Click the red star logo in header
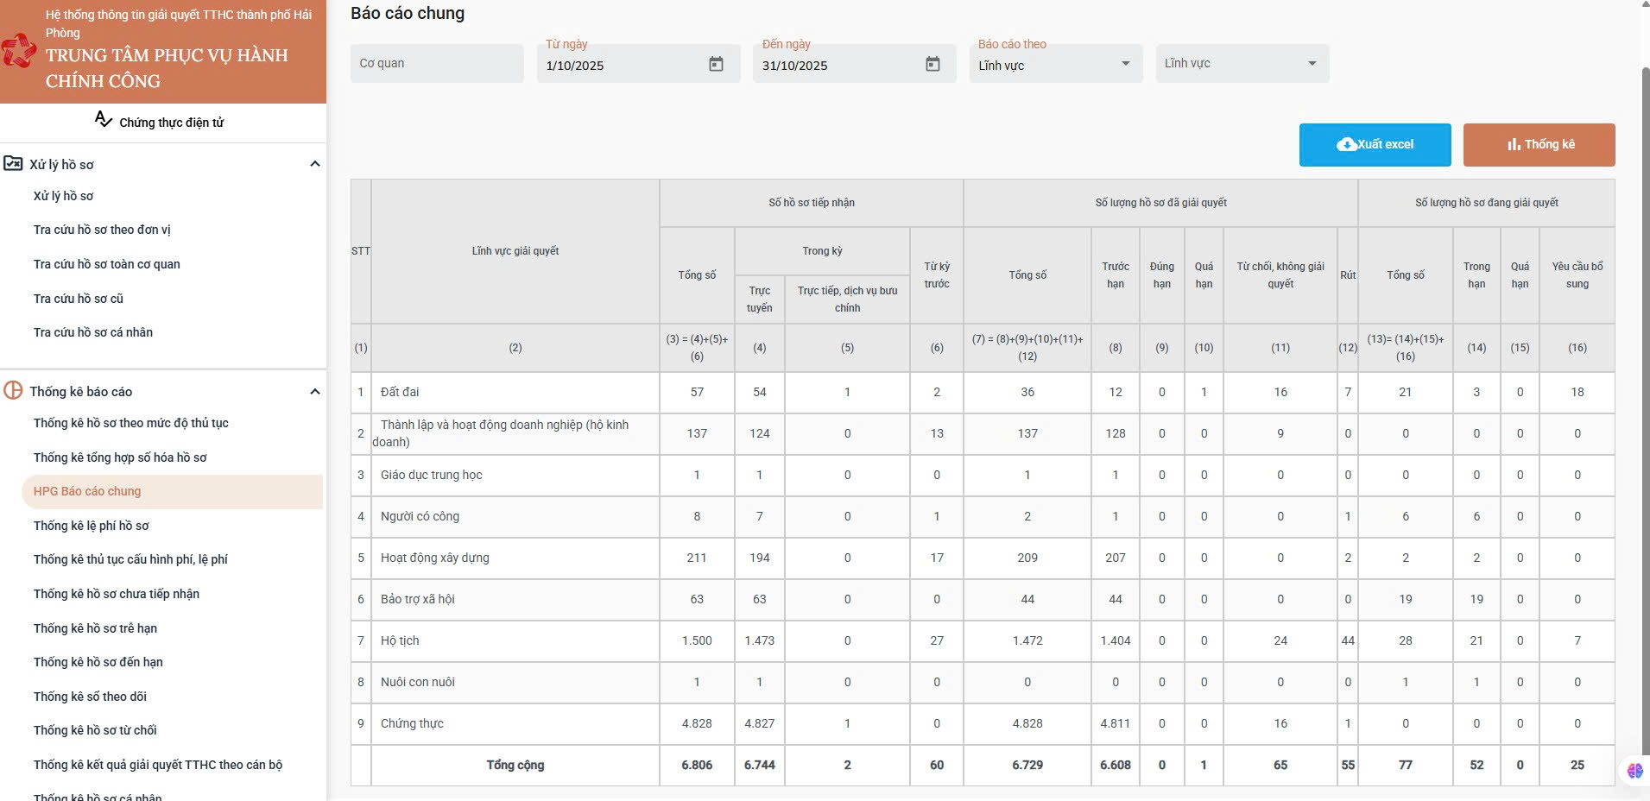This screenshot has width=1650, height=801. coord(19,51)
